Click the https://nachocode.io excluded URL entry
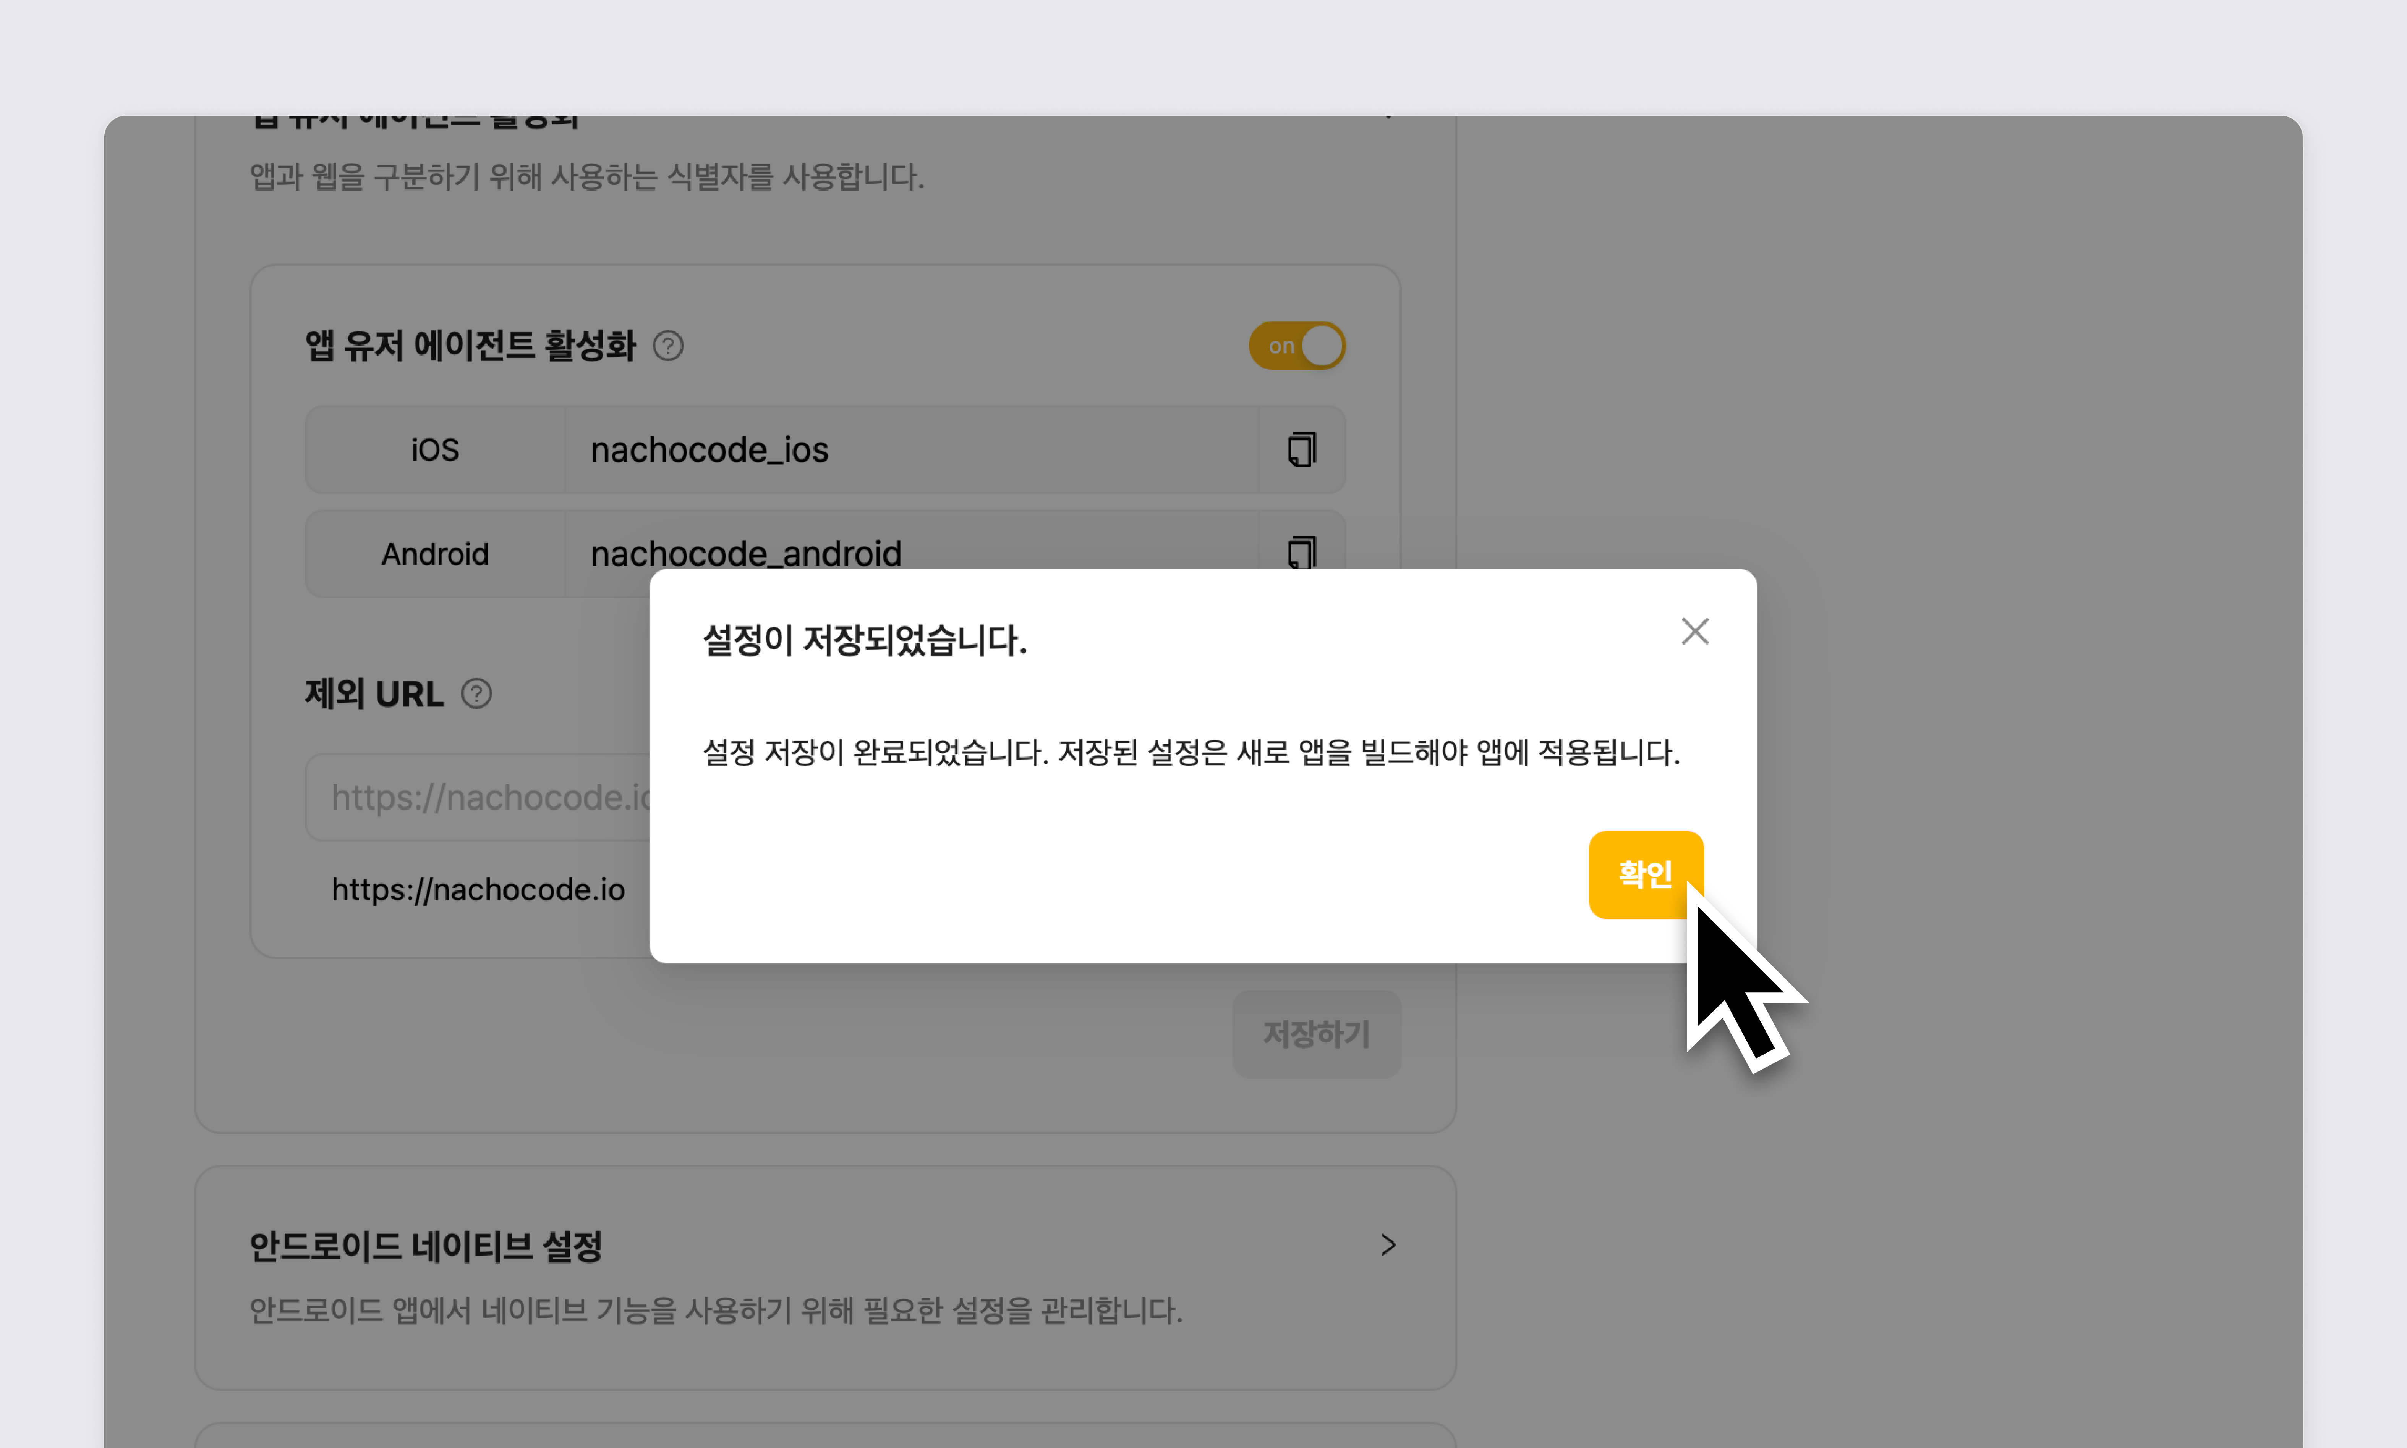This screenshot has width=2407, height=1448. point(478,890)
